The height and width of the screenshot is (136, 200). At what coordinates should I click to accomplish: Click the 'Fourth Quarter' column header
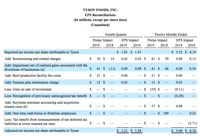coord(116,34)
